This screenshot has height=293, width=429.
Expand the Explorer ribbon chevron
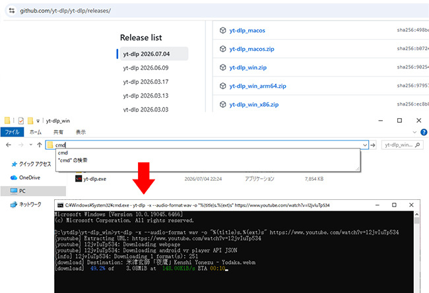[414, 132]
